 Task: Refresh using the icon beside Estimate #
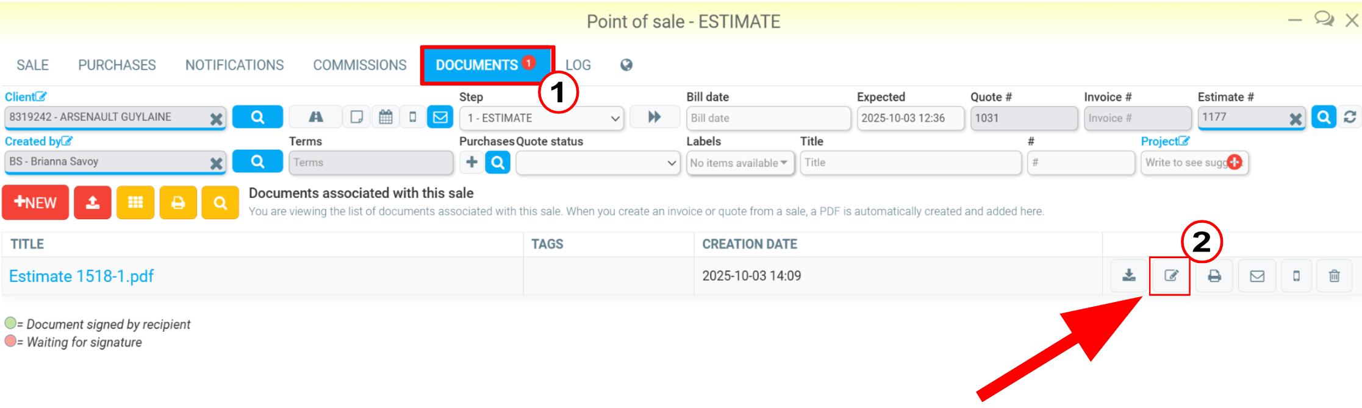(x=1350, y=117)
